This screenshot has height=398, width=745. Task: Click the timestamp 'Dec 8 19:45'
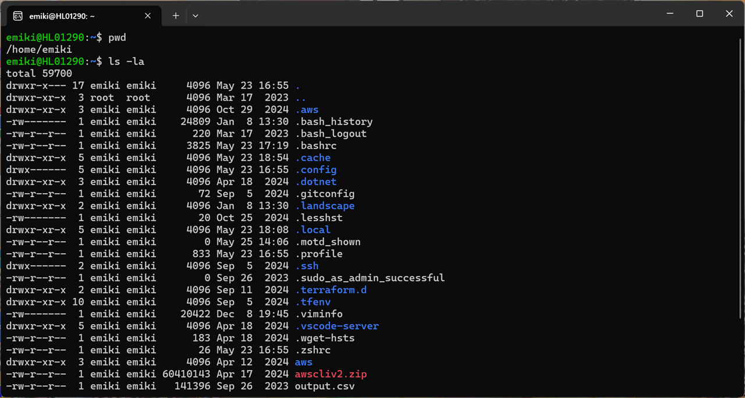[x=253, y=314]
